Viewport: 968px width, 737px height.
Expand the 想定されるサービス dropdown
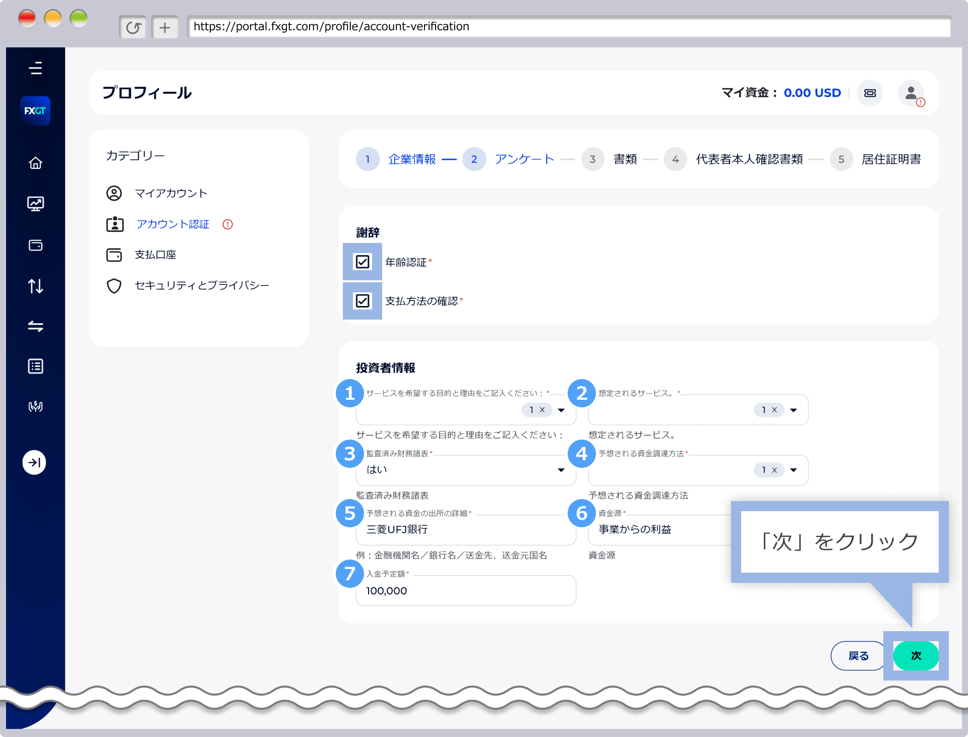click(x=793, y=410)
